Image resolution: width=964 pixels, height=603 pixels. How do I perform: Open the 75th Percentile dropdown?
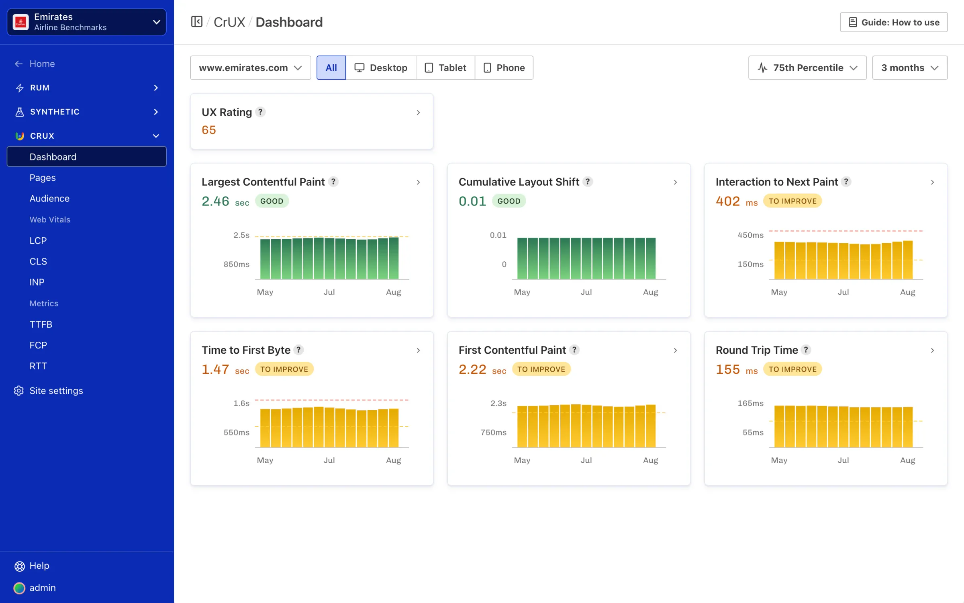(x=807, y=68)
